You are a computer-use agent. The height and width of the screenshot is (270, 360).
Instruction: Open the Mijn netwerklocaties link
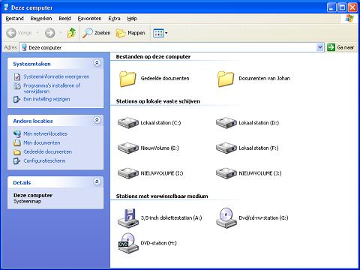[x=45, y=133]
